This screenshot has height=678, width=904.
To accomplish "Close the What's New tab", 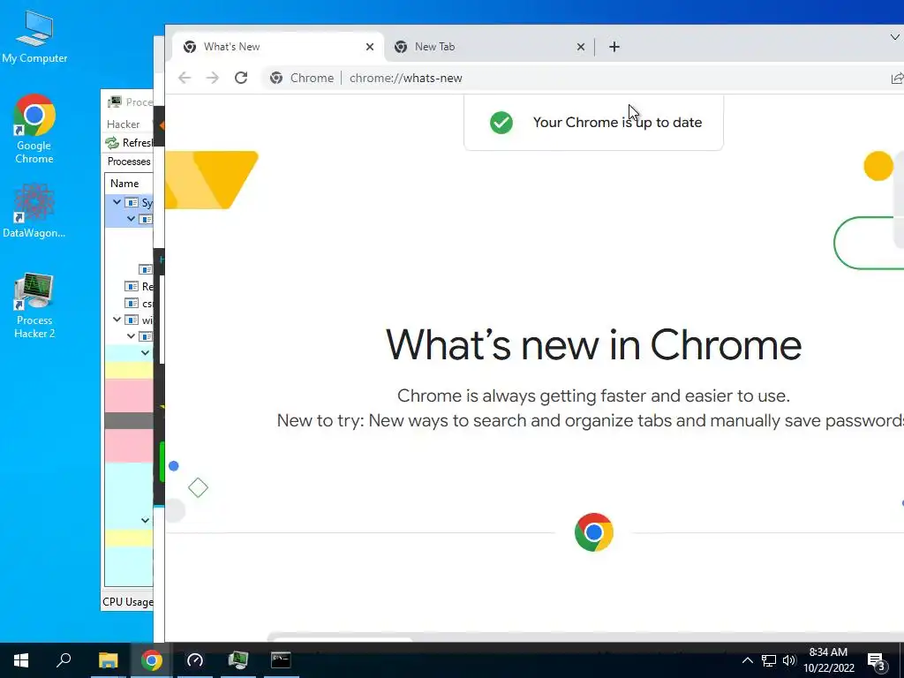I will coord(370,47).
